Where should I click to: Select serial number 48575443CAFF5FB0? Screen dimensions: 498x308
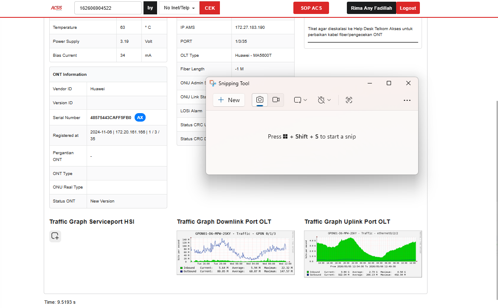pyautogui.click(x=110, y=117)
